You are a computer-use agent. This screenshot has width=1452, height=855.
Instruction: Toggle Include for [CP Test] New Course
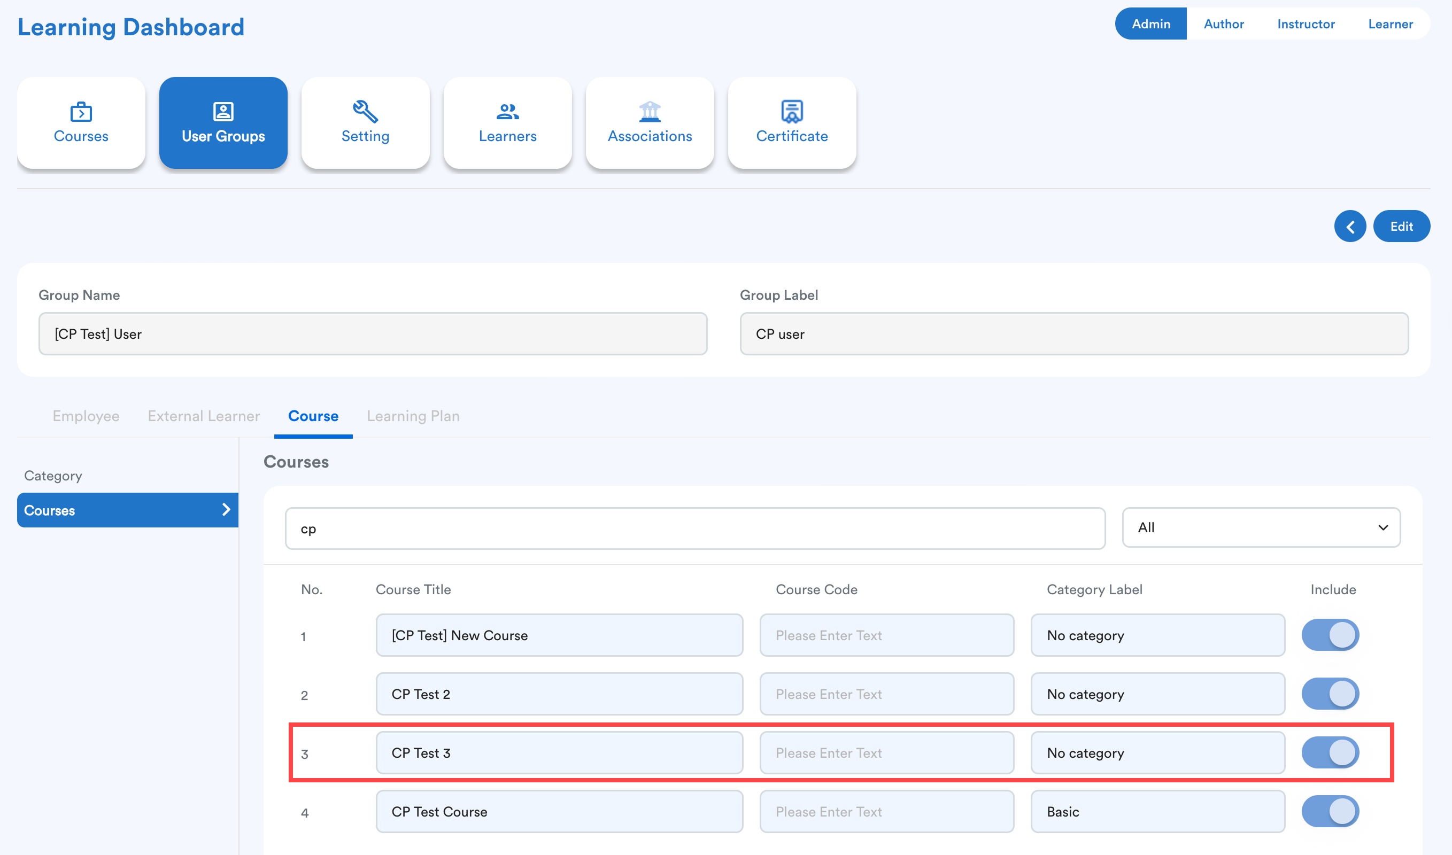pyautogui.click(x=1330, y=635)
